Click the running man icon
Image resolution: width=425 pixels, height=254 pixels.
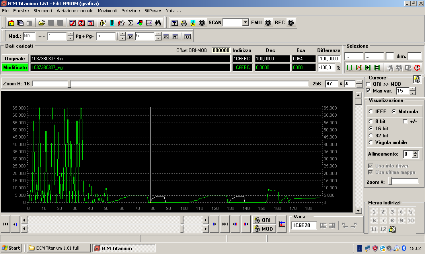pos(193,23)
